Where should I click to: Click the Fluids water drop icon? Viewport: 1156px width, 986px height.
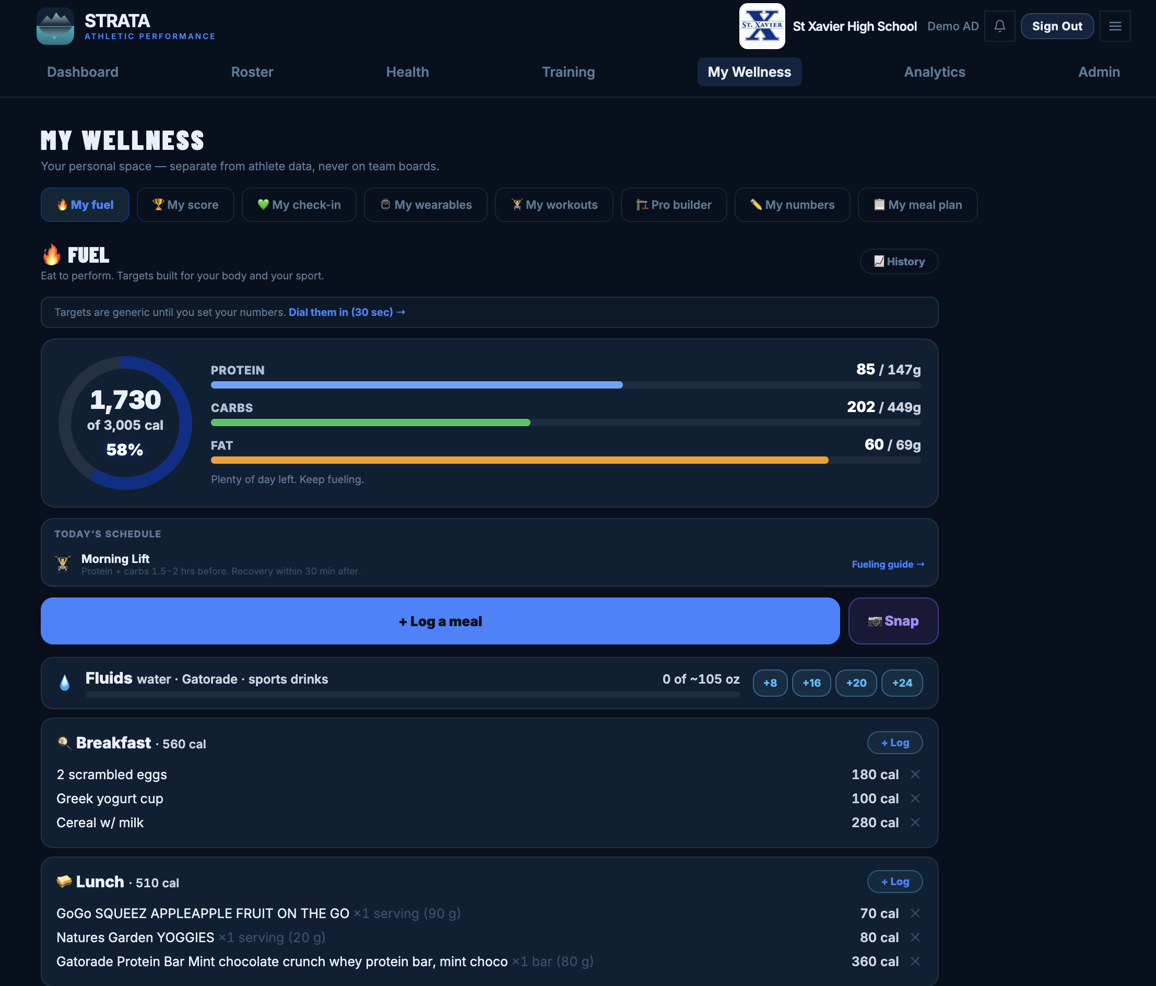(x=65, y=683)
